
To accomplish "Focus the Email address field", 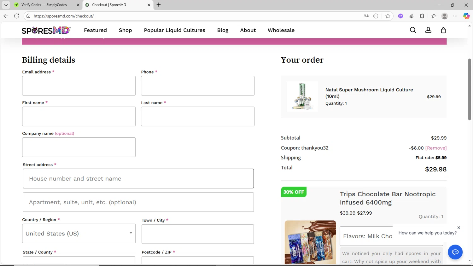I will pos(79,86).
